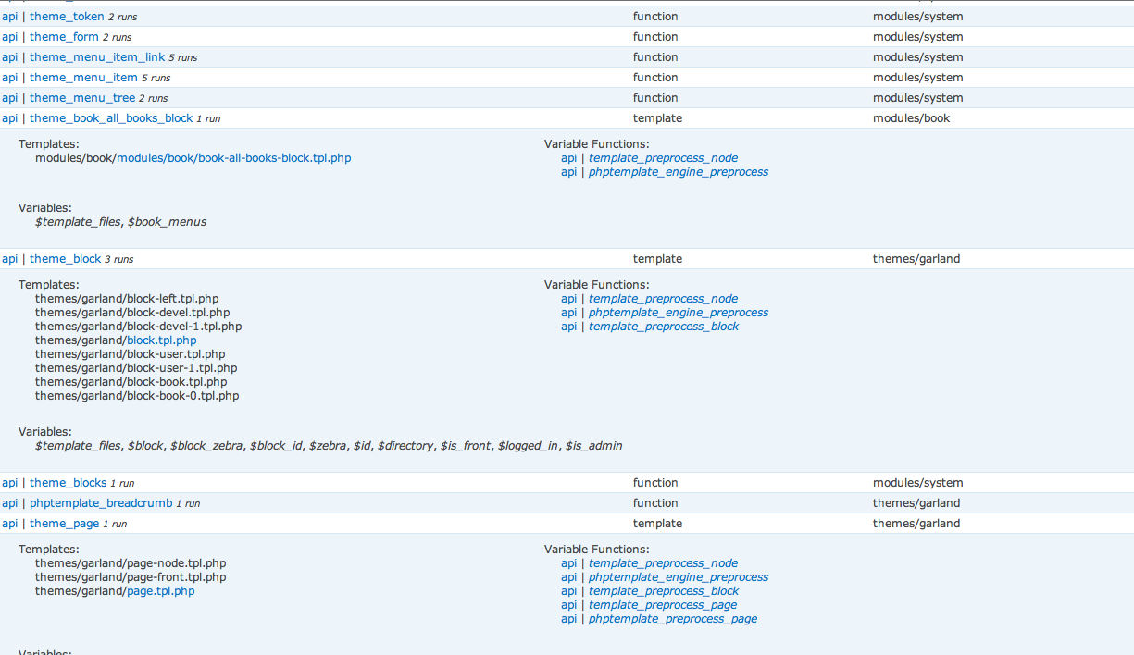Screen dimensions: 1134x655
Task: Open the theme_menu_item_link entry
Action: coord(97,57)
